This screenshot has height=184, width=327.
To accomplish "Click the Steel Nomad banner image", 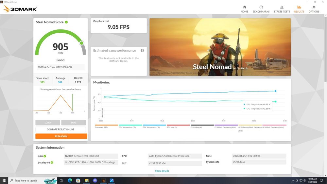I will click(x=220, y=47).
